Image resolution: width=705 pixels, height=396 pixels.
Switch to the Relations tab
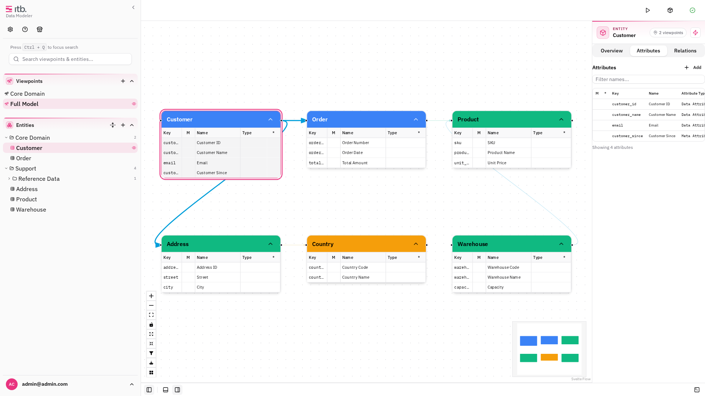click(685, 51)
